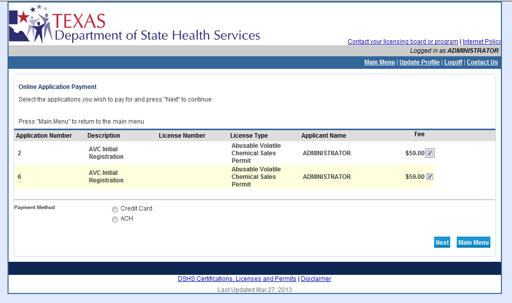Select Credit Card payment method

point(115,209)
